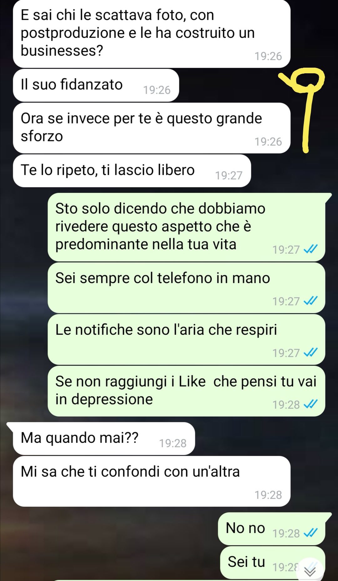Select the 'Te lo ripeto, ti lascio libero' message

tap(132, 171)
